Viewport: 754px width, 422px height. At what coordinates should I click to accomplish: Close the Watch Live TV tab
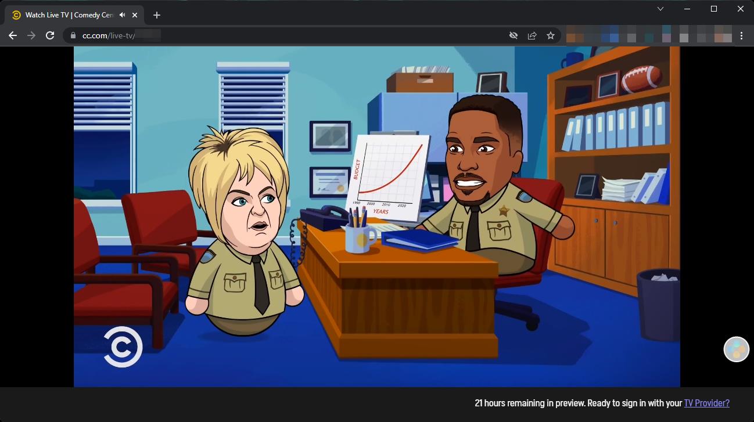click(x=135, y=15)
